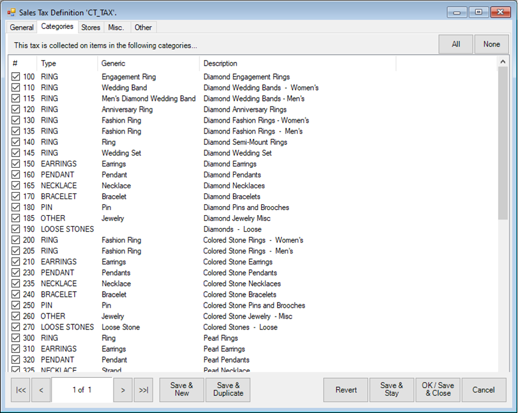Go to the first record with |<< button
Image resolution: width=518 pixels, height=413 pixels.
tap(21, 390)
